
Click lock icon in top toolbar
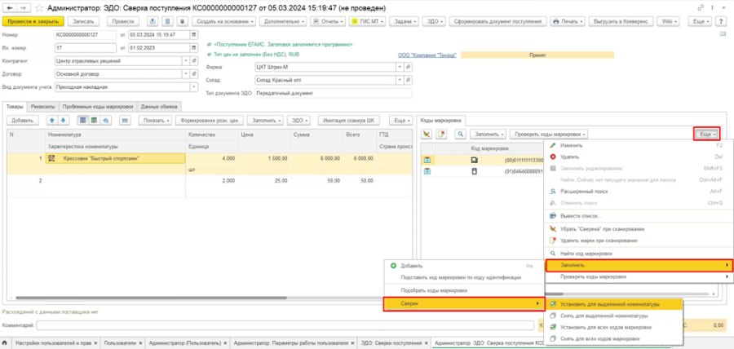[183, 21]
